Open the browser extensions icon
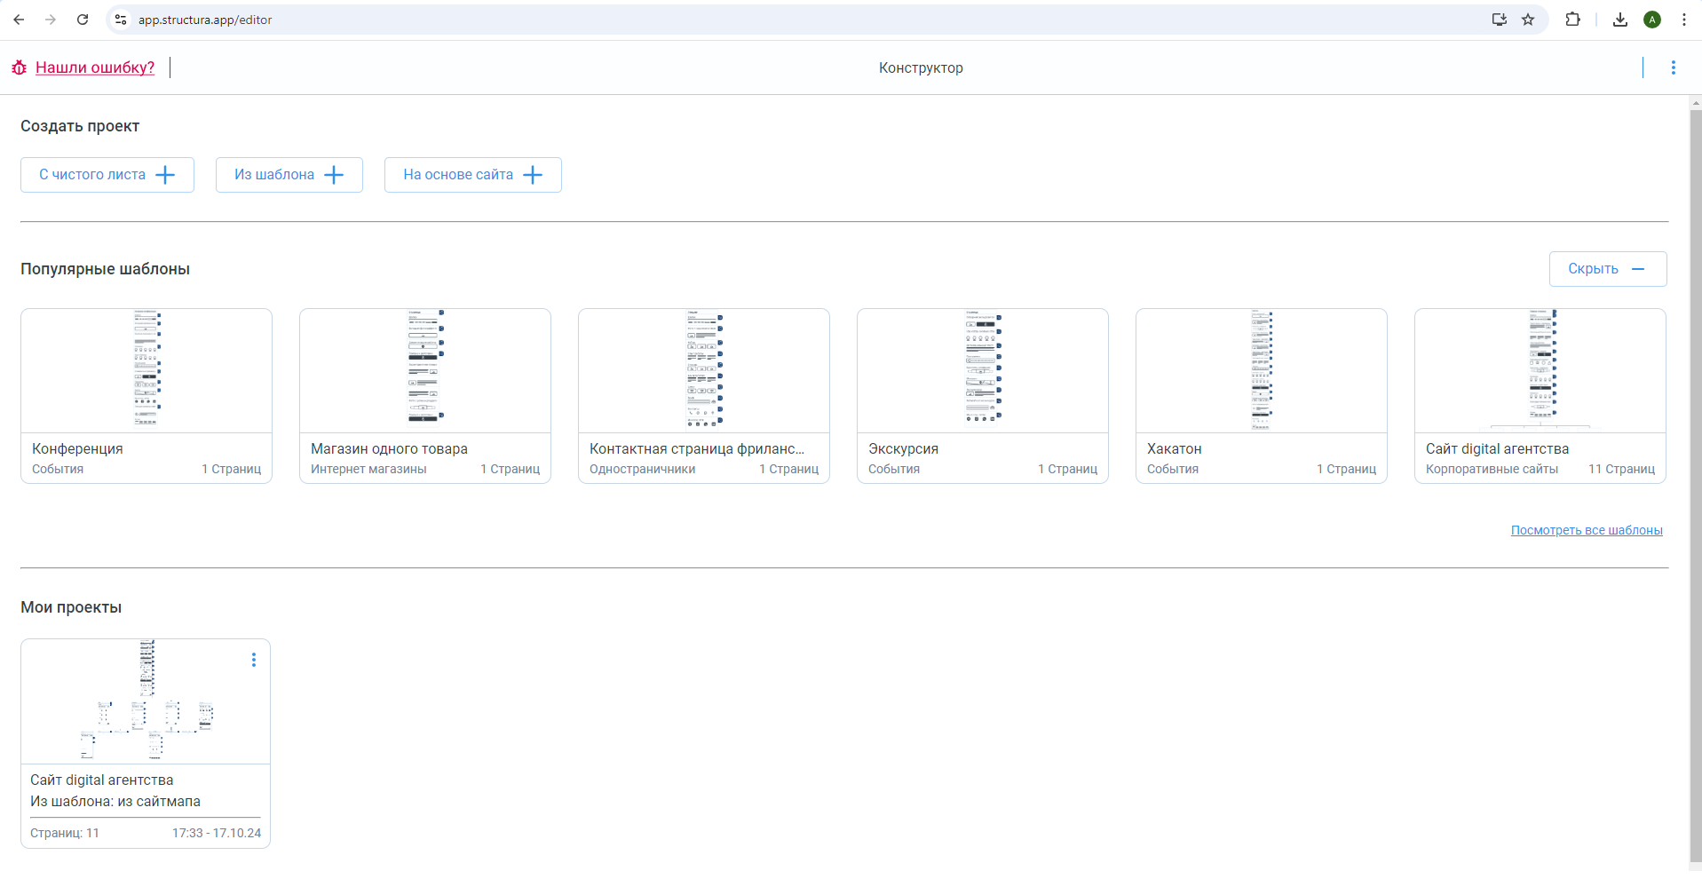Image resolution: width=1702 pixels, height=879 pixels. tap(1572, 20)
